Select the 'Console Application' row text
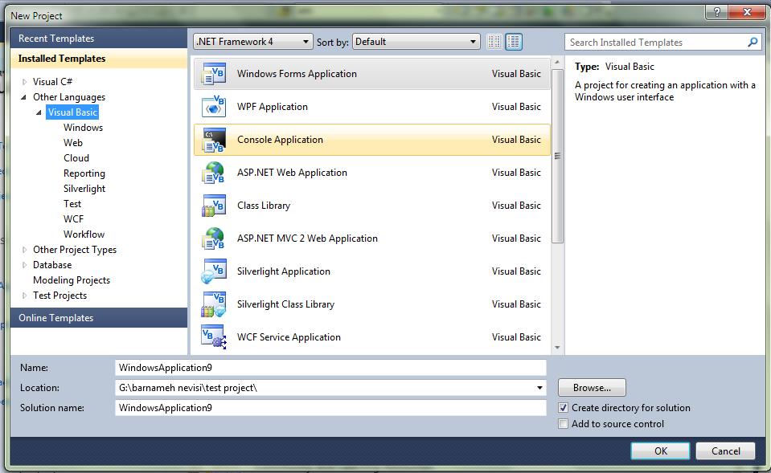The image size is (771, 473). point(280,140)
